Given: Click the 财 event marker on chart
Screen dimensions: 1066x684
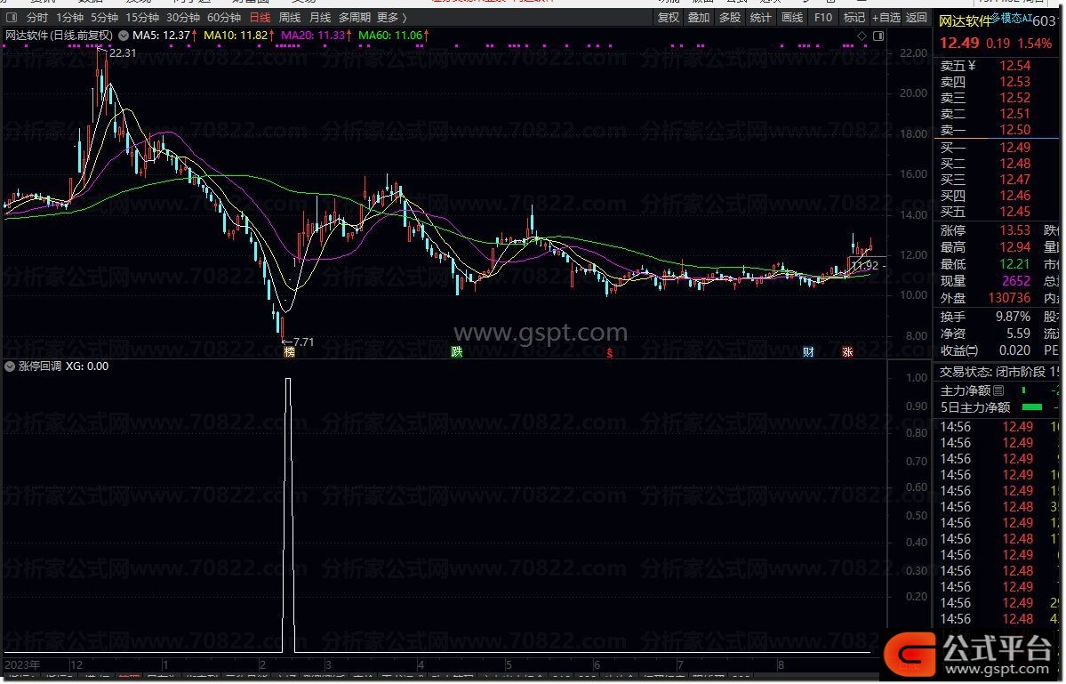Looking at the screenshot, I should (808, 351).
